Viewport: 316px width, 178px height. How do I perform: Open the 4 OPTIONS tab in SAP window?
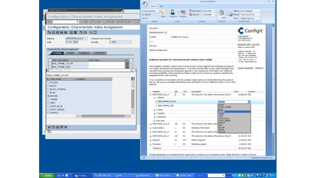click(x=99, y=53)
